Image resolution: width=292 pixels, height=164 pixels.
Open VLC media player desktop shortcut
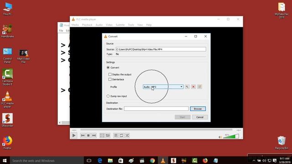(7, 100)
